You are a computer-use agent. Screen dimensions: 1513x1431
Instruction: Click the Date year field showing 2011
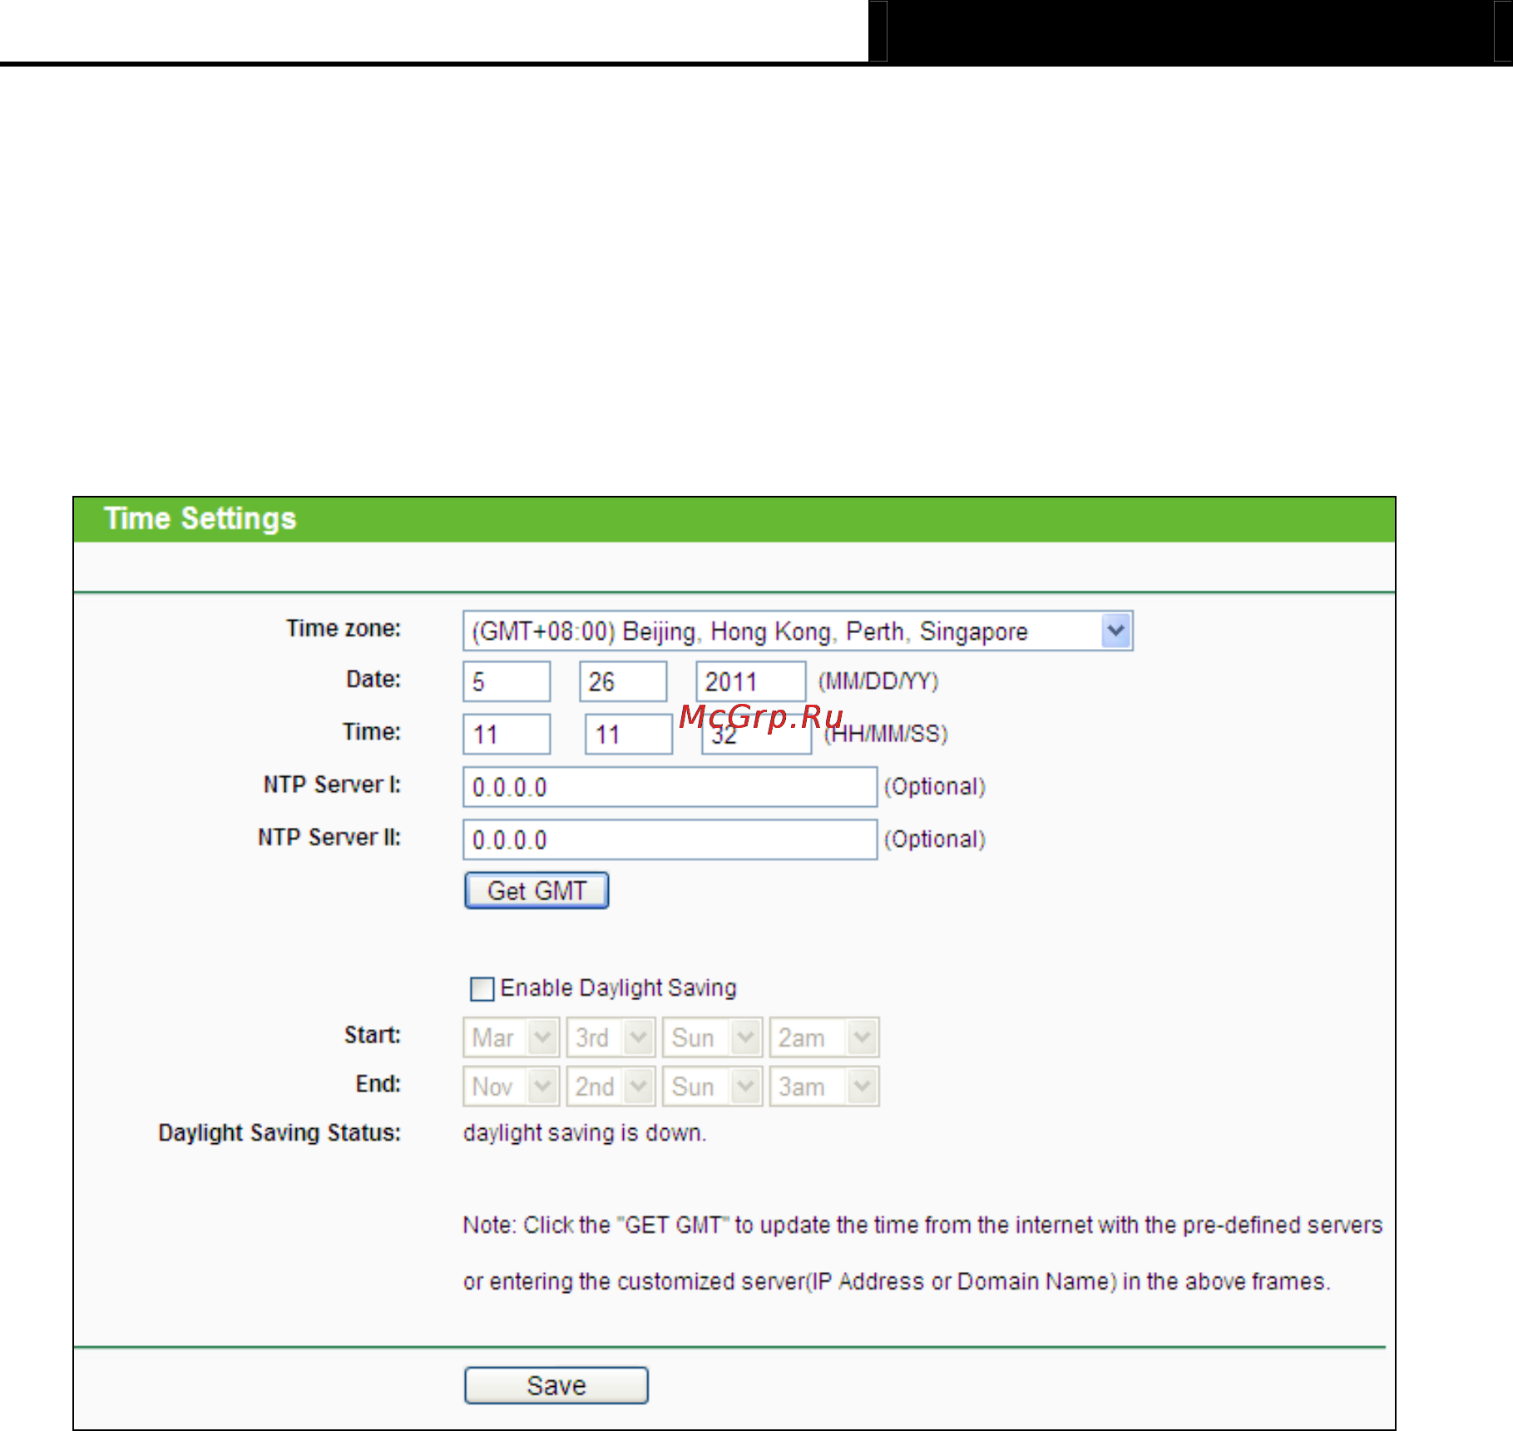coord(750,682)
